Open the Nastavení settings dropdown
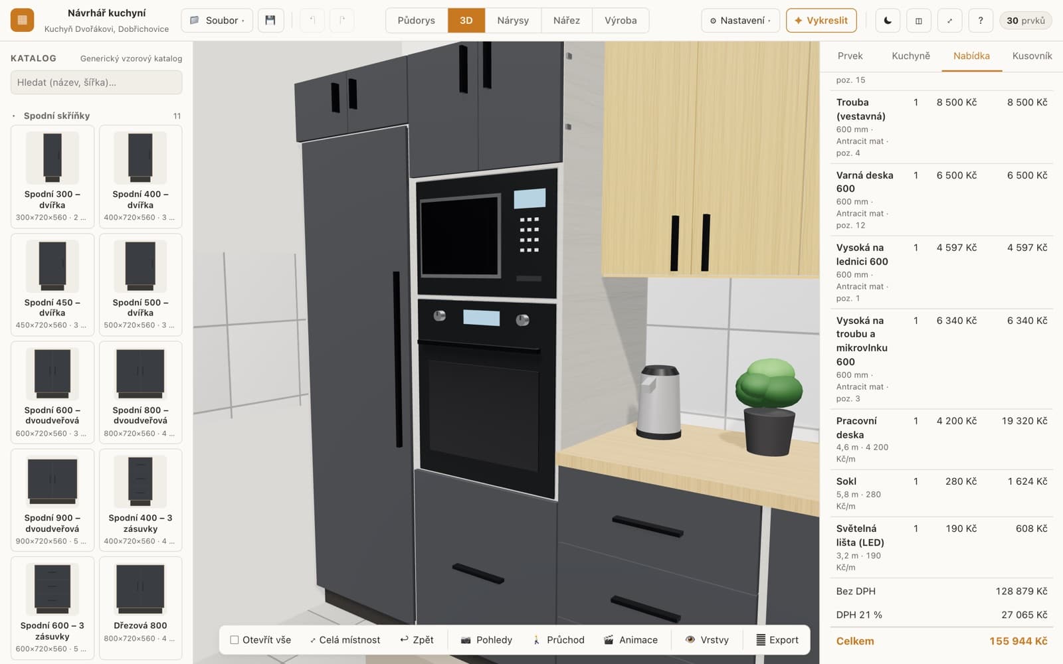The image size is (1063, 664). [740, 21]
